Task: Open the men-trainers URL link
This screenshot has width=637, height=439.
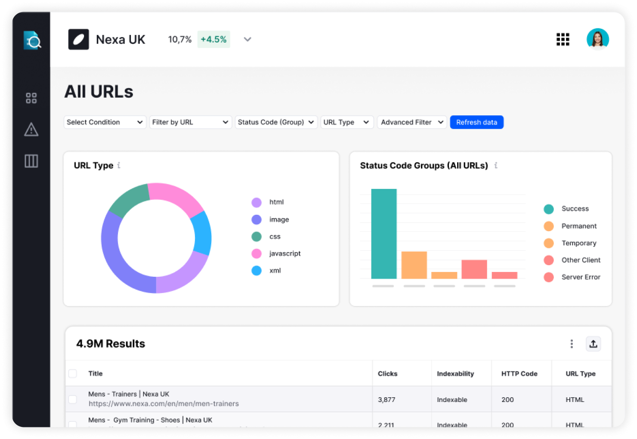Action: click(x=164, y=404)
